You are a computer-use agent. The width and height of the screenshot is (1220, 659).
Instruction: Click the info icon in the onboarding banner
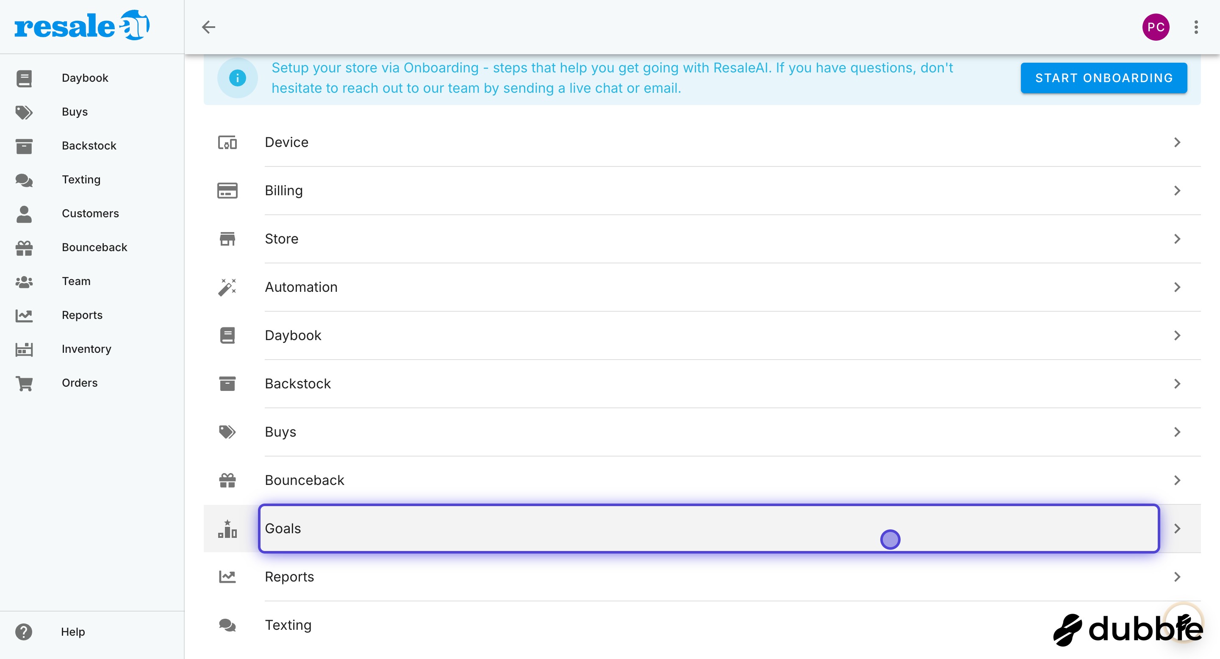pyautogui.click(x=237, y=78)
